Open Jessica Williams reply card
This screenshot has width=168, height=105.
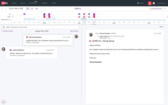[32, 53]
